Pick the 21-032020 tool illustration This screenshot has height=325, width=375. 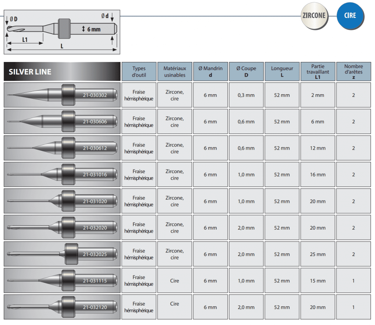click(x=62, y=227)
